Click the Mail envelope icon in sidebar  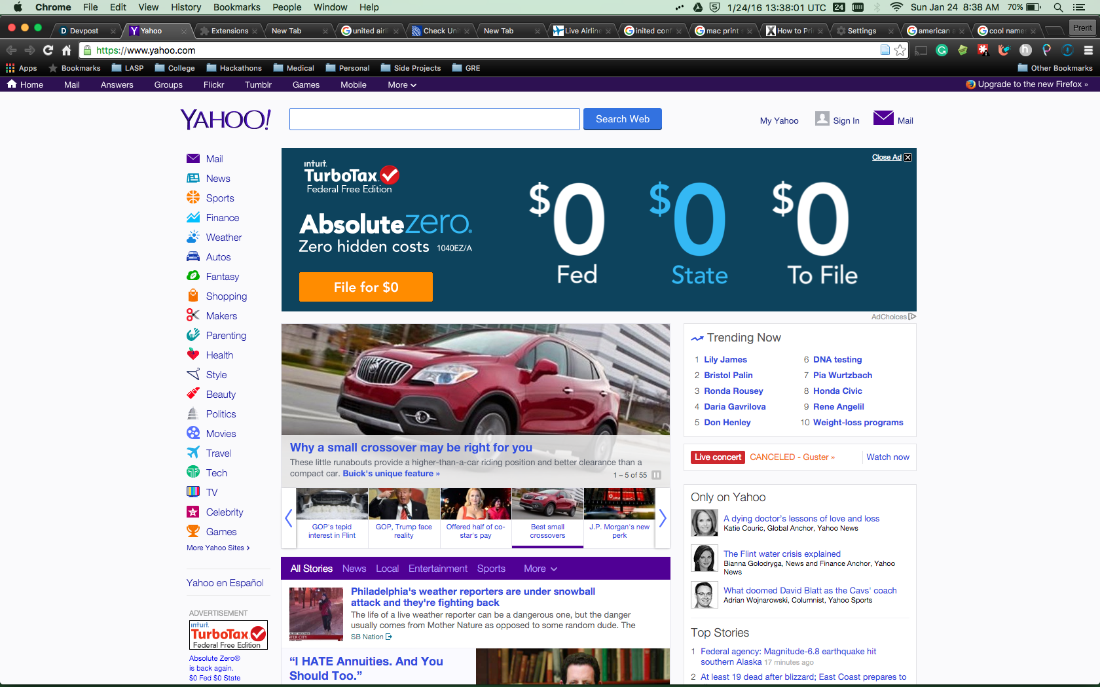193,158
